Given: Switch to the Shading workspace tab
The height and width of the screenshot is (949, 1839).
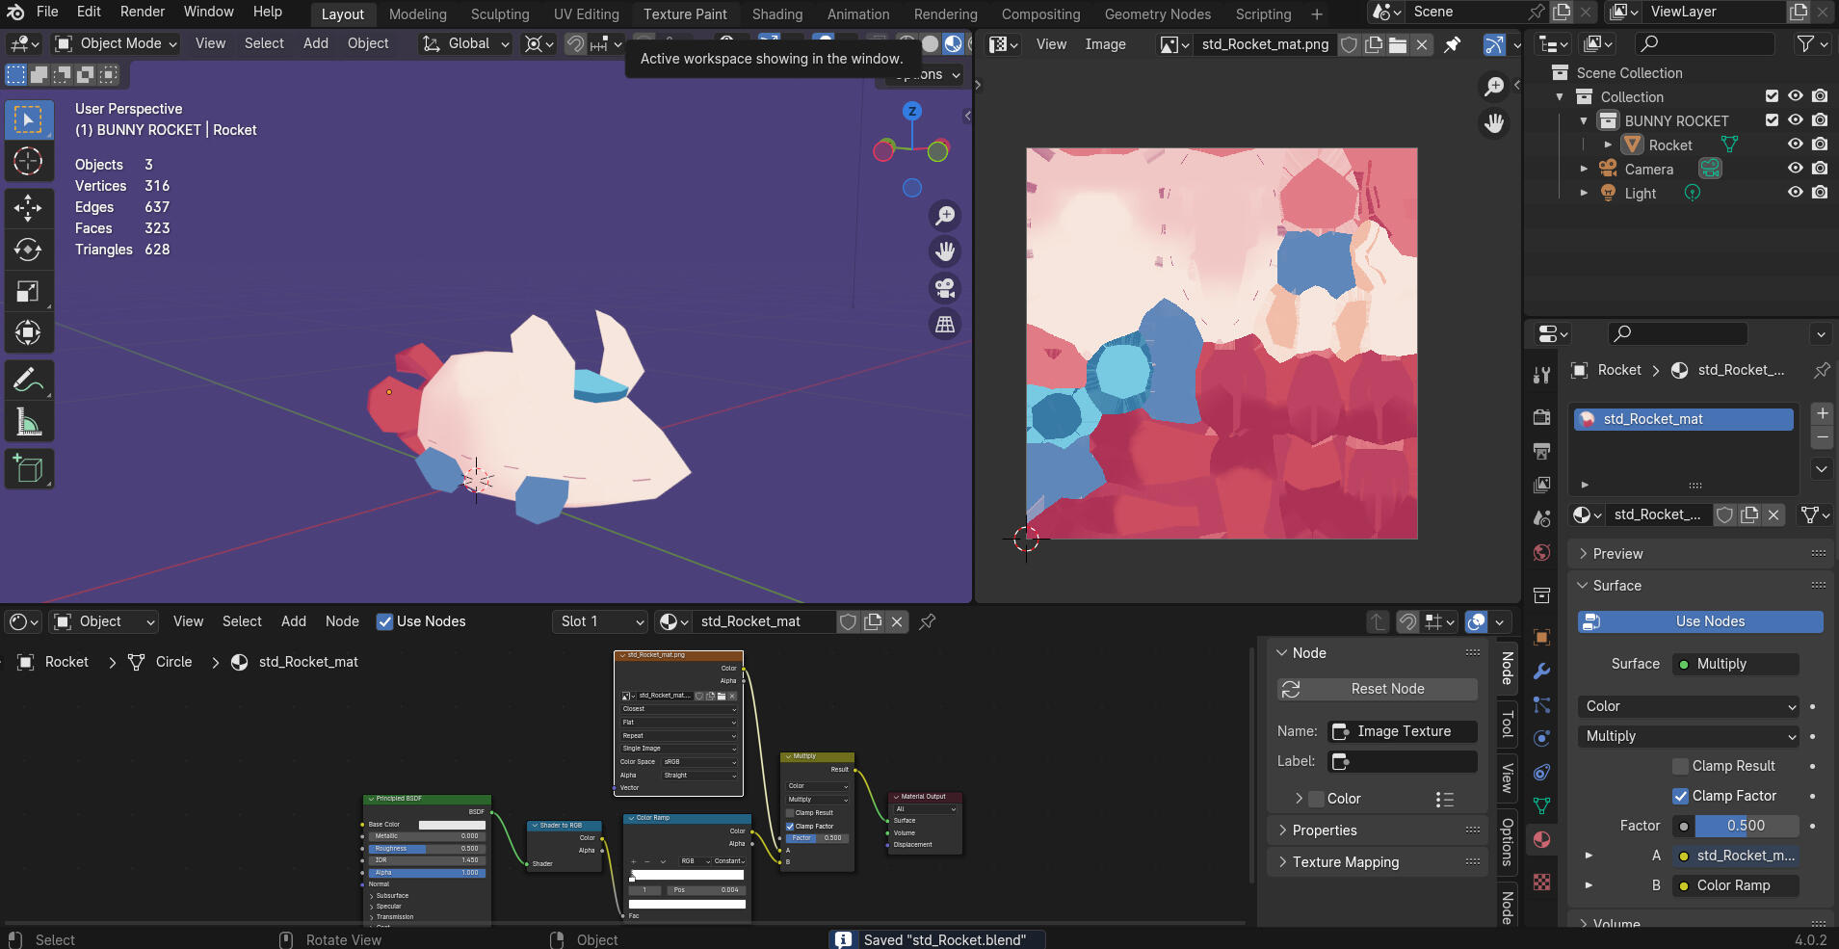Looking at the screenshot, I should click(x=776, y=14).
